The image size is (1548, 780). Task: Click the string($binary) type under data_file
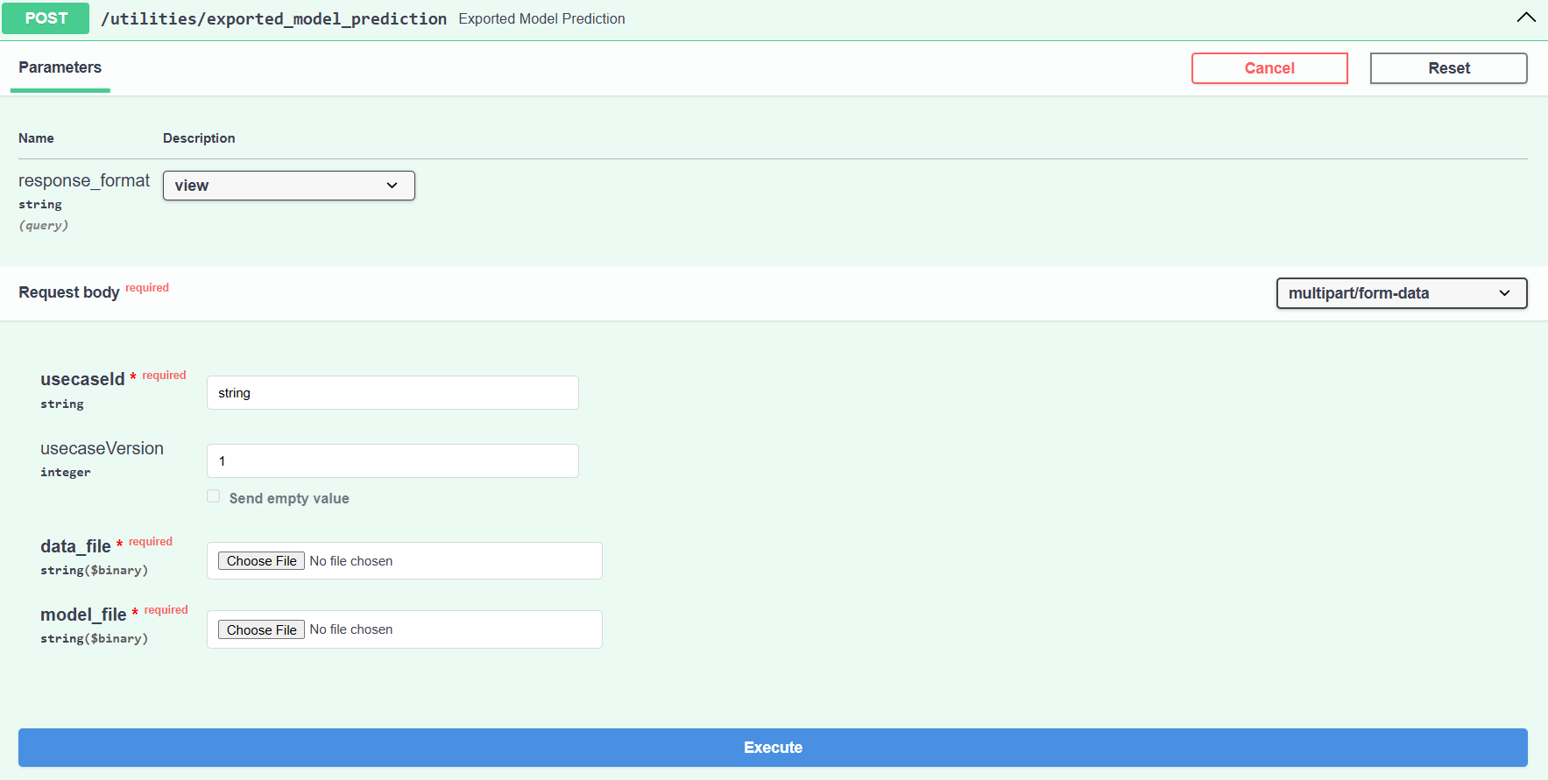[x=94, y=570]
